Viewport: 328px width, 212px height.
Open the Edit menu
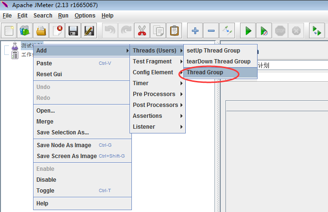(x=22, y=16)
